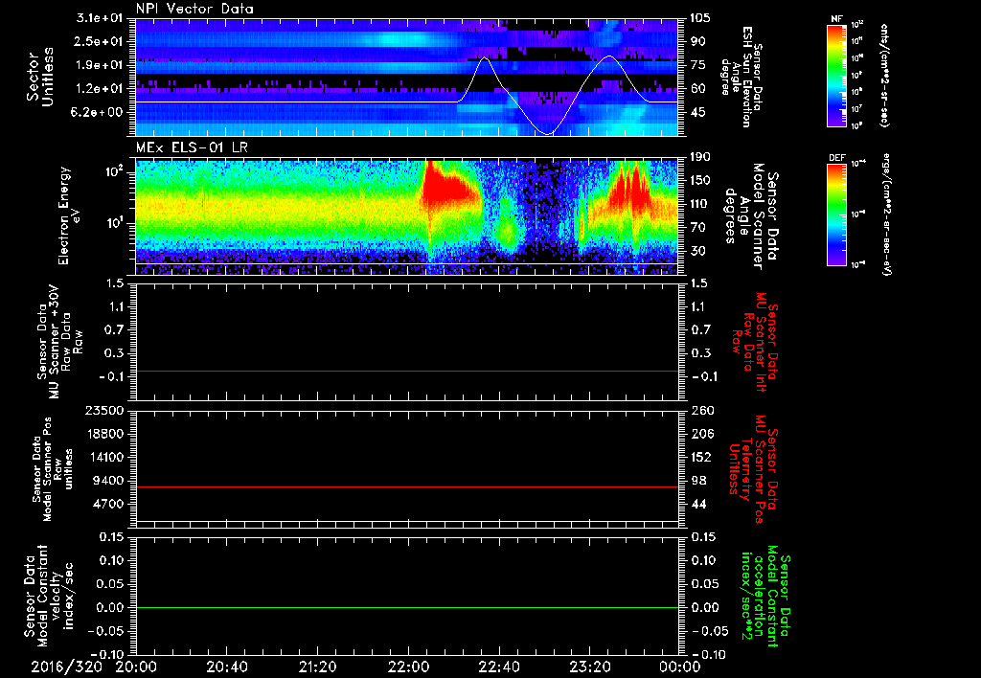Click the green "Model Constant acceleration" axis title

[x=765, y=597]
